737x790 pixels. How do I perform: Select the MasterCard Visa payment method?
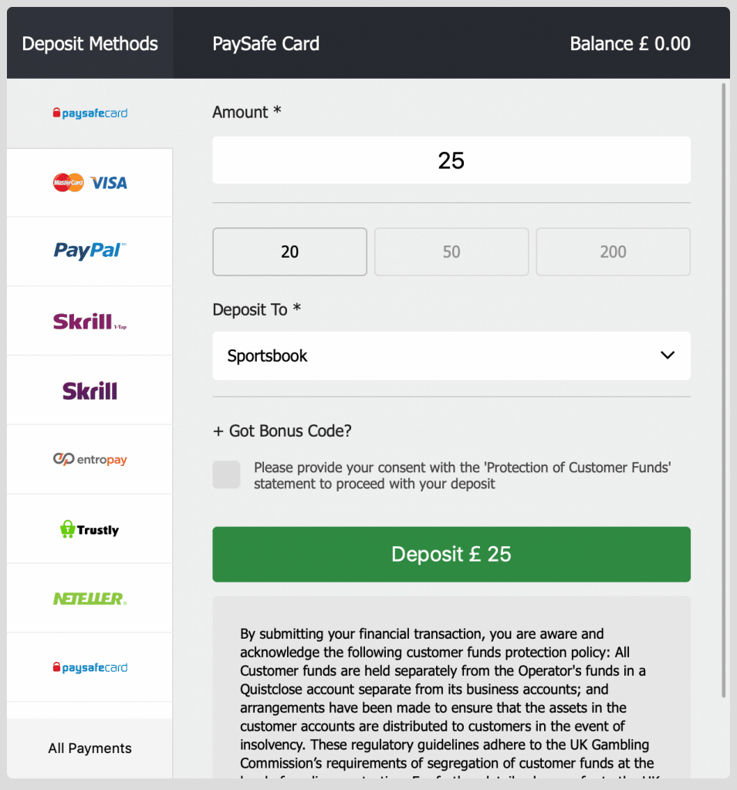coord(90,183)
